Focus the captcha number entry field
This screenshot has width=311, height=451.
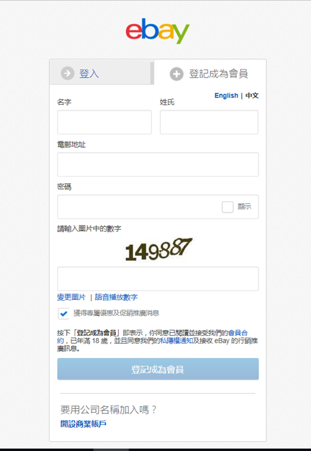(x=158, y=279)
